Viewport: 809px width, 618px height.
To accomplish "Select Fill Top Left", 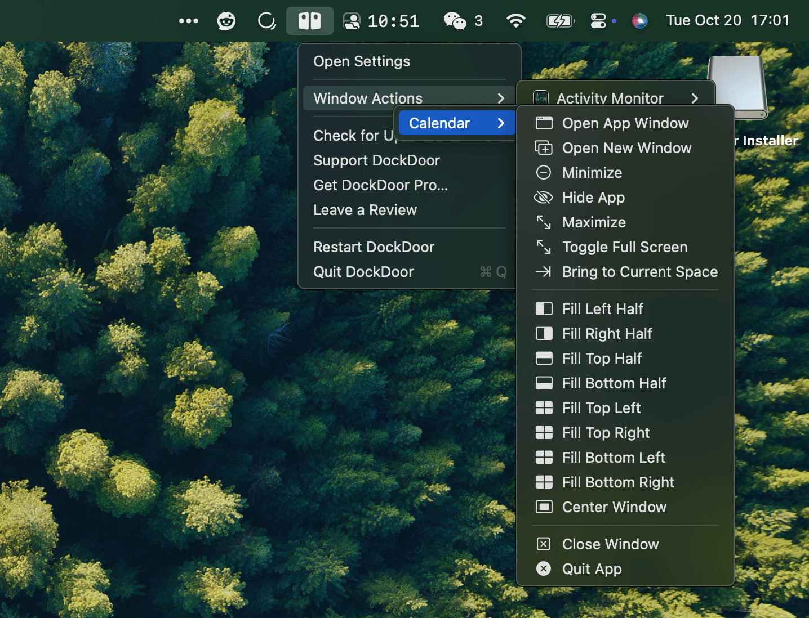I will pyautogui.click(x=625, y=408).
